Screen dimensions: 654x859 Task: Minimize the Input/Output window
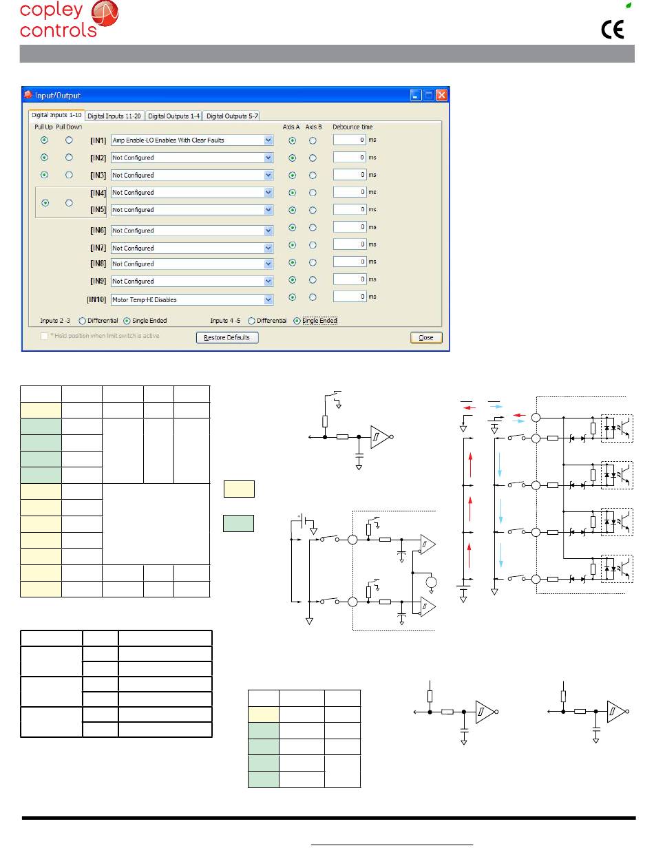[x=416, y=95]
